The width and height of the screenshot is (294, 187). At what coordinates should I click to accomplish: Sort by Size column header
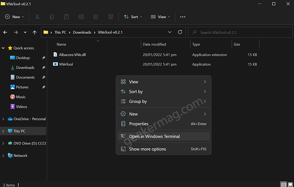click(x=237, y=44)
